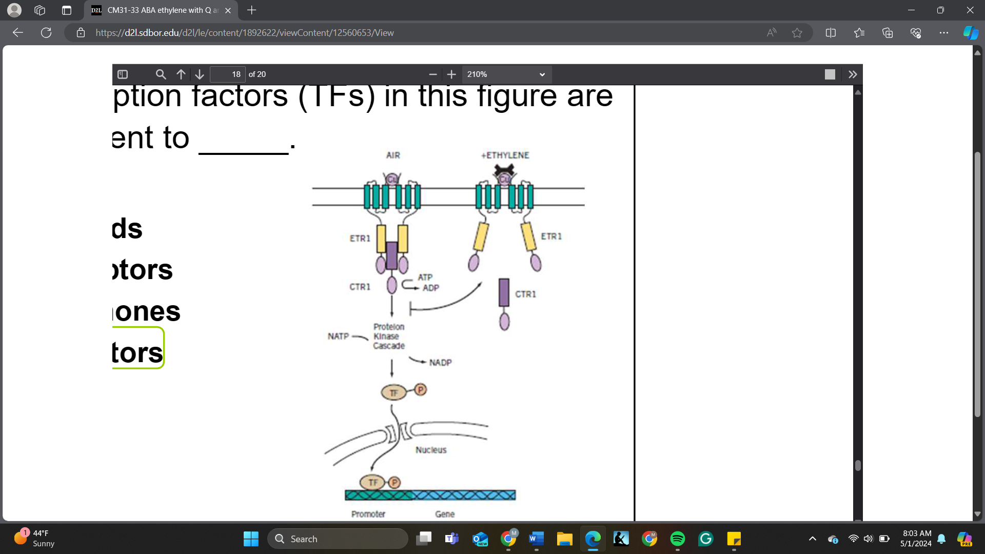Click the browser back arrow

[18, 32]
